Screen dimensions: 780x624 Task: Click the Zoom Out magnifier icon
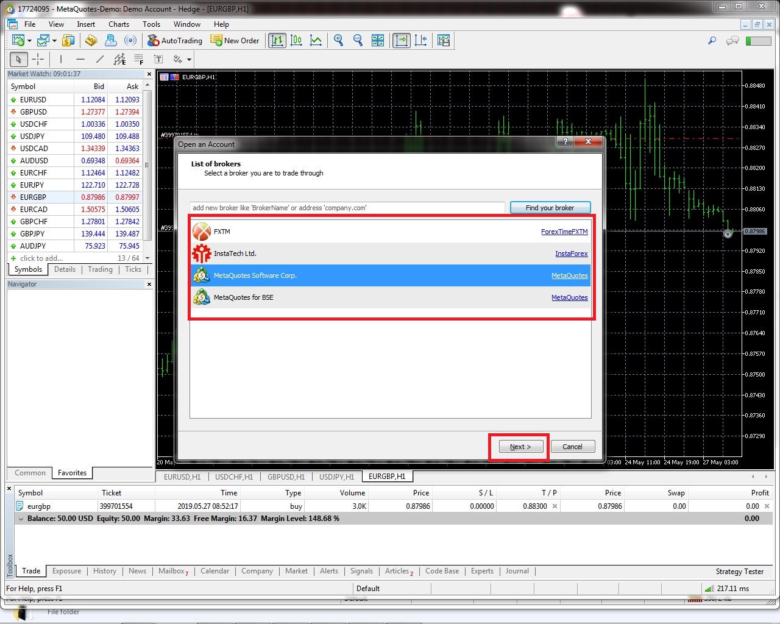click(x=358, y=41)
